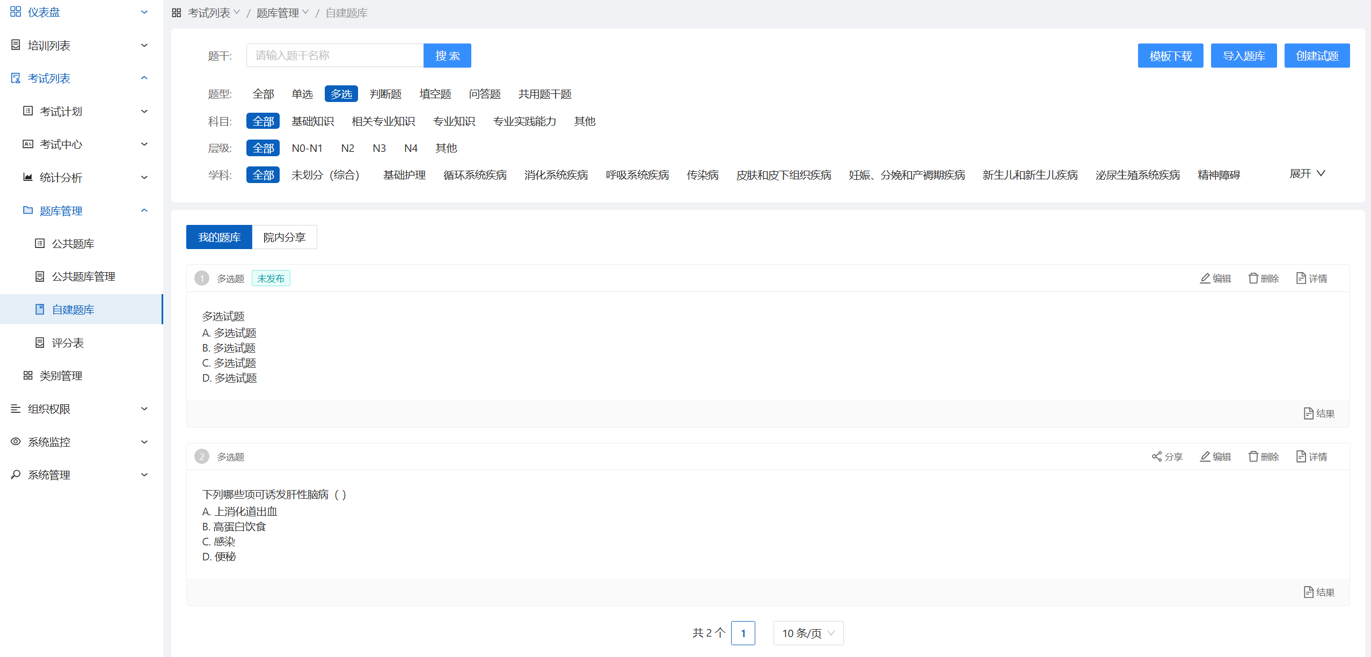The image size is (1371, 657).
Task: Open the 10 per page dropdown
Action: [x=808, y=633]
